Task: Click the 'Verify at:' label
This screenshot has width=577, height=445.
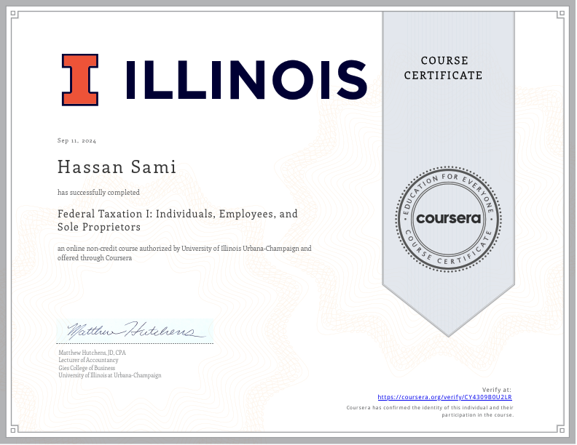Action: 496,390
